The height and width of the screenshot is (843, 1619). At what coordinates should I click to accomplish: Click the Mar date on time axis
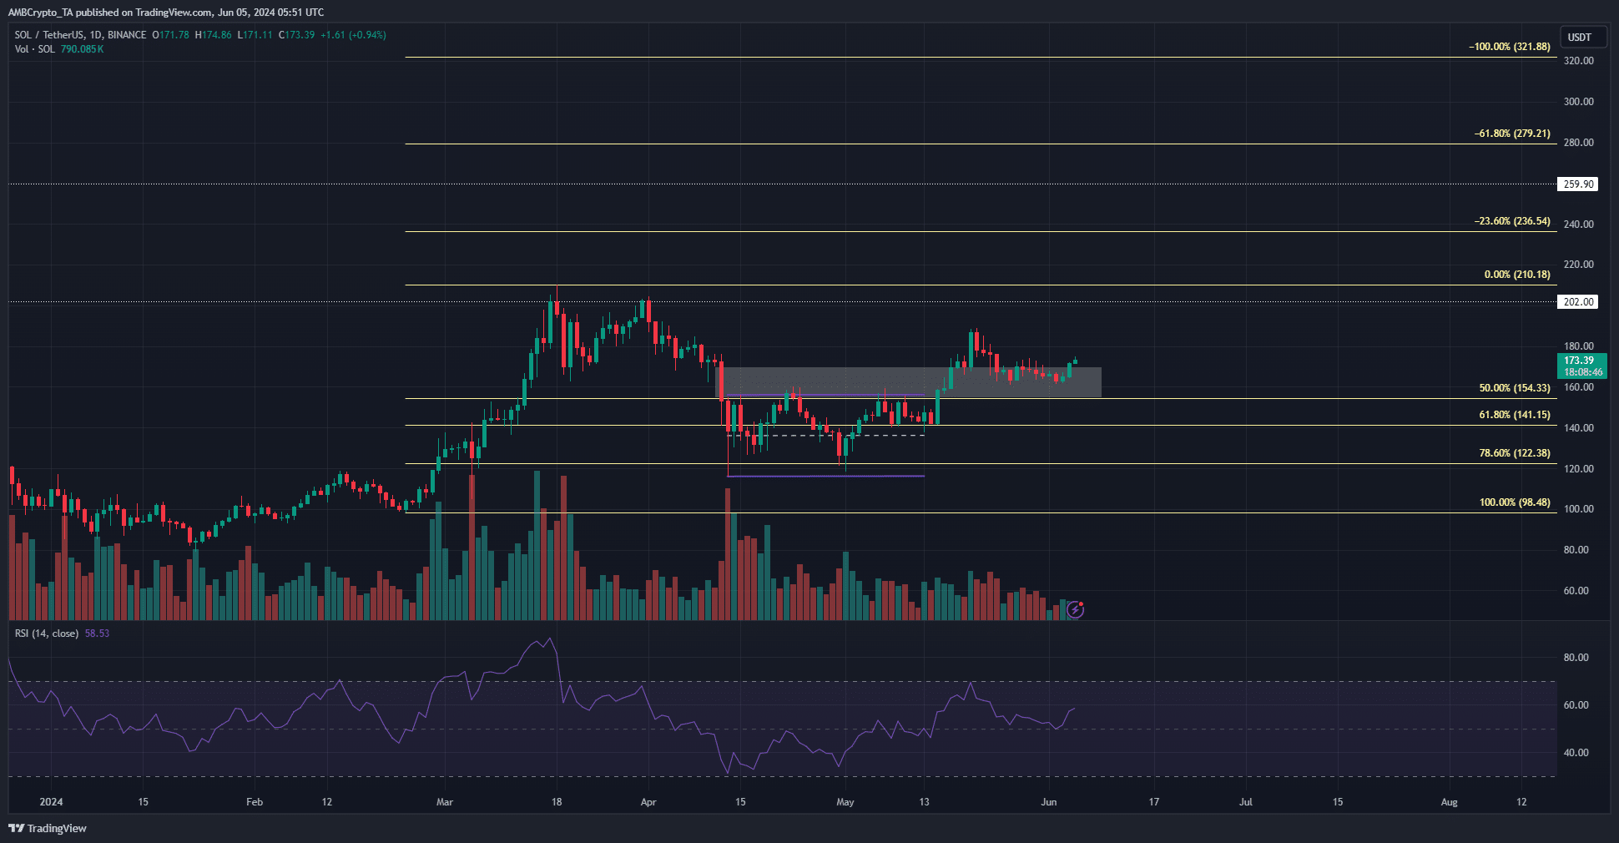pyautogui.click(x=445, y=802)
